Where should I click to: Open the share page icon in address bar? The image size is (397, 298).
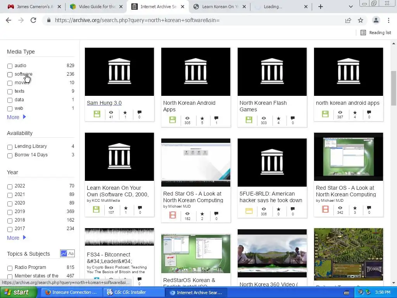pyautogui.click(x=348, y=20)
